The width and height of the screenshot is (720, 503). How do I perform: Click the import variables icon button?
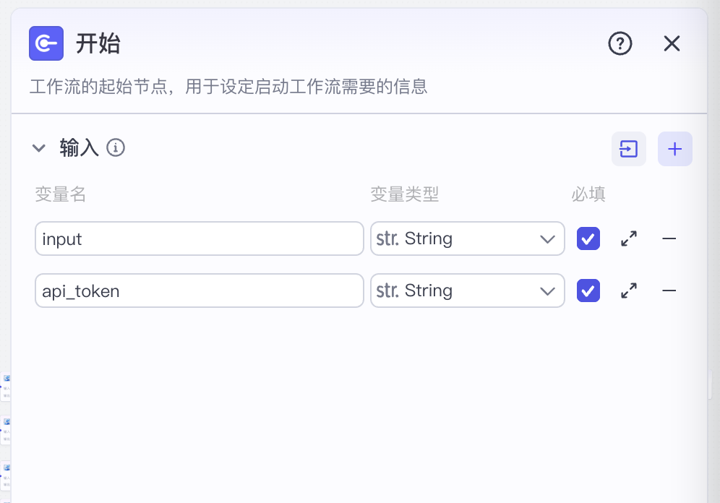point(629,149)
